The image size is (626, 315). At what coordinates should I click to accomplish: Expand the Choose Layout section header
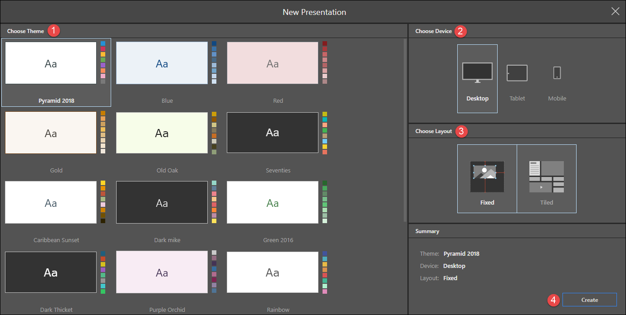click(434, 131)
